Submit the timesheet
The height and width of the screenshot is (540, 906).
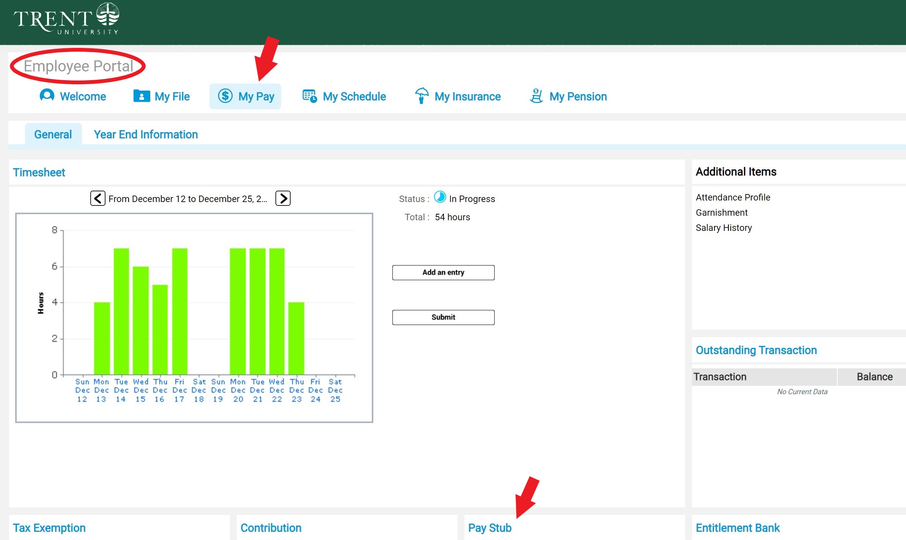coord(443,317)
